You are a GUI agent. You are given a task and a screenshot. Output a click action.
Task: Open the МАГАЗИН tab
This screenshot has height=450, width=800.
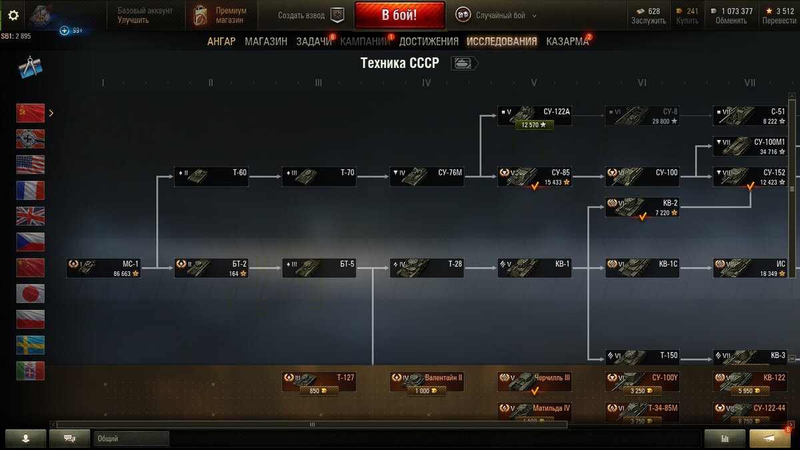(x=266, y=41)
